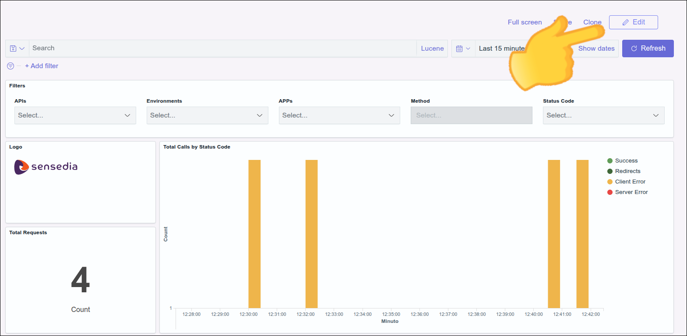
Task: Expand the APIs filter dropdown
Action: pyautogui.click(x=75, y=115)
